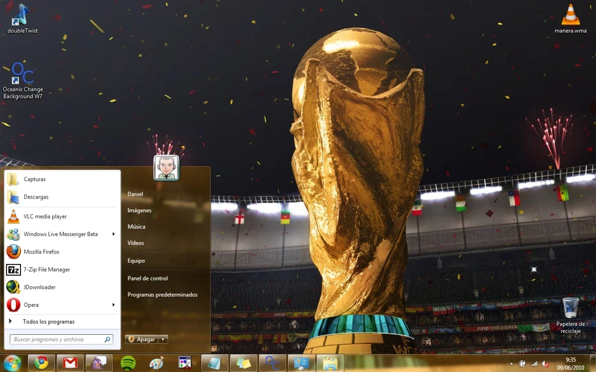
Task: Click the power plug tray icon
Action: point(522,364)
